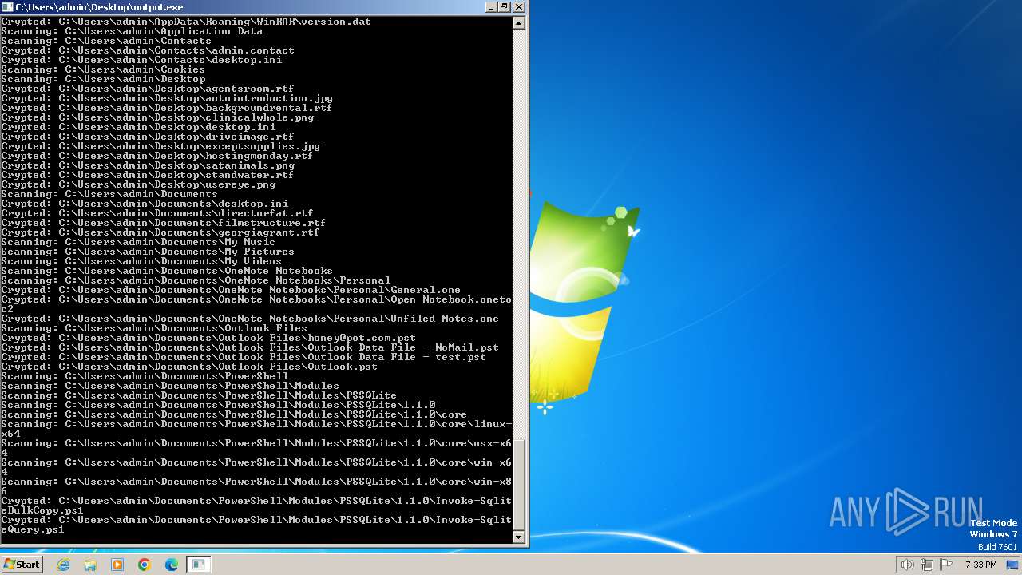1022x575 pixels.
Task: Click the line ending 'WinRAR\version.dat'
Action: point(186,22)
